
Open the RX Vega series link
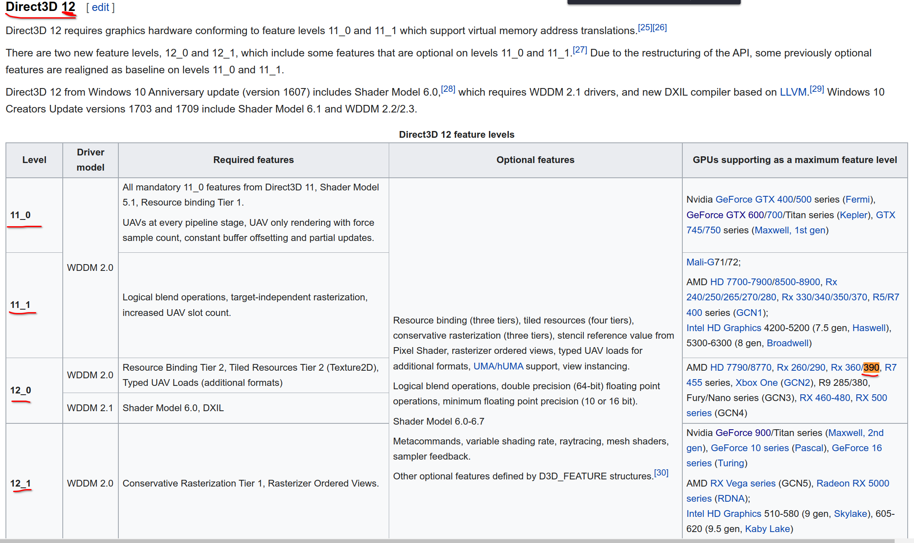tap(743, 483)
